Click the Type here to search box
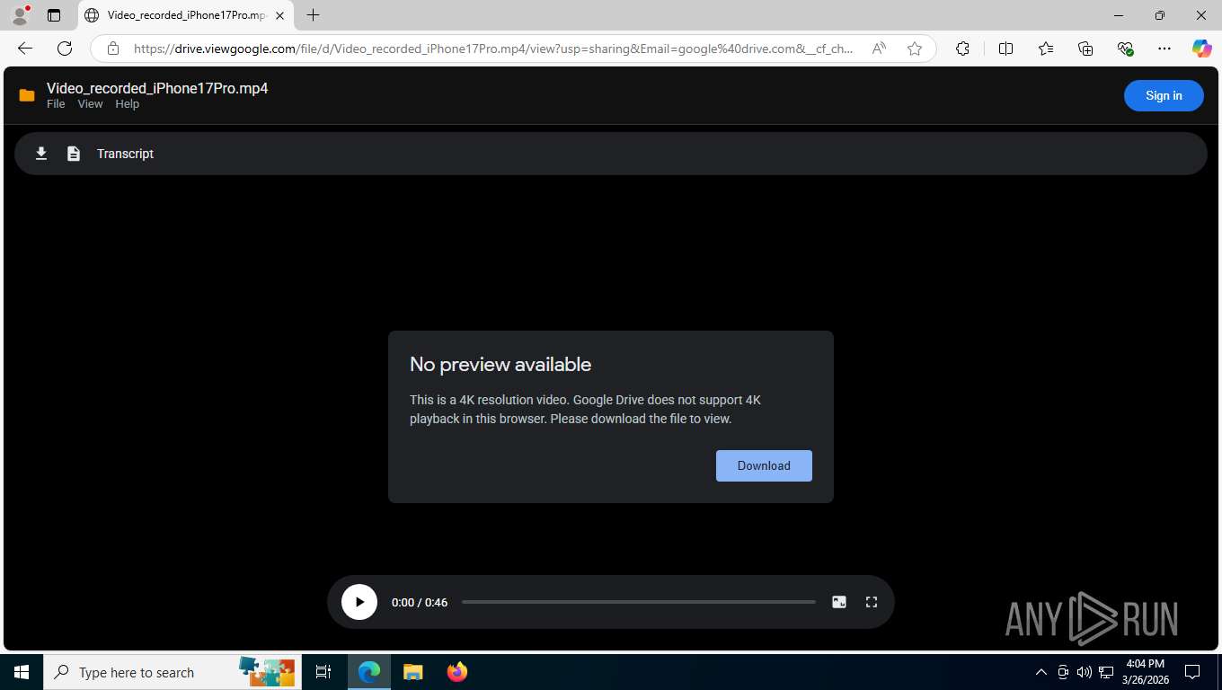This screenshot has height=690, width=1222. 173,672
